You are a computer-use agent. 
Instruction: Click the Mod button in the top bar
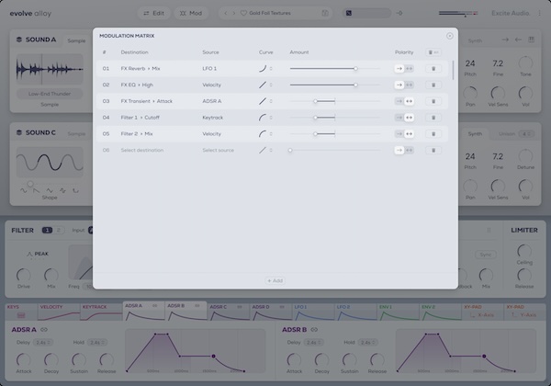(x=191, y=13)
